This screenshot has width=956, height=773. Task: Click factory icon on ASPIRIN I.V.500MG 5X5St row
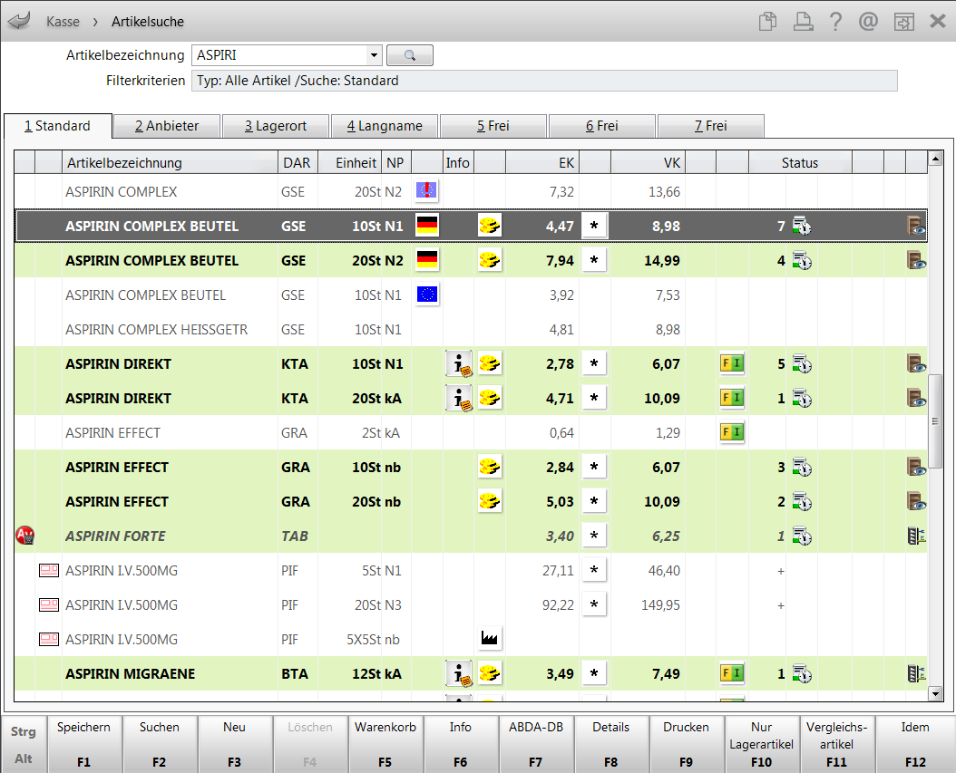click(489, 638)
